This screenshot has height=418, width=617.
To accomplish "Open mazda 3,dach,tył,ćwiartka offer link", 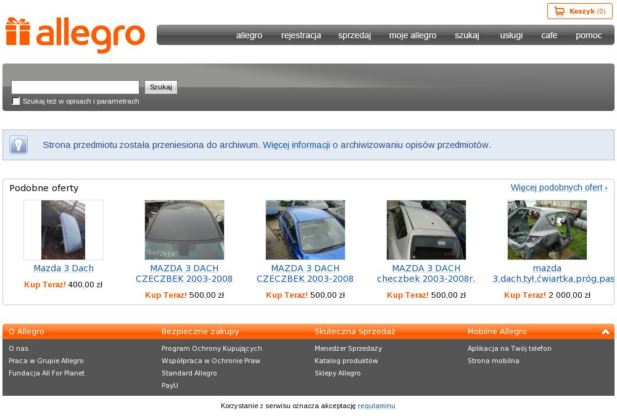I will 553,273.
